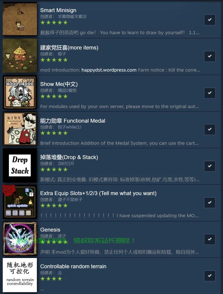
Task: Toggle the Show Me(中文) checkbox
Action: click(210, 93)
